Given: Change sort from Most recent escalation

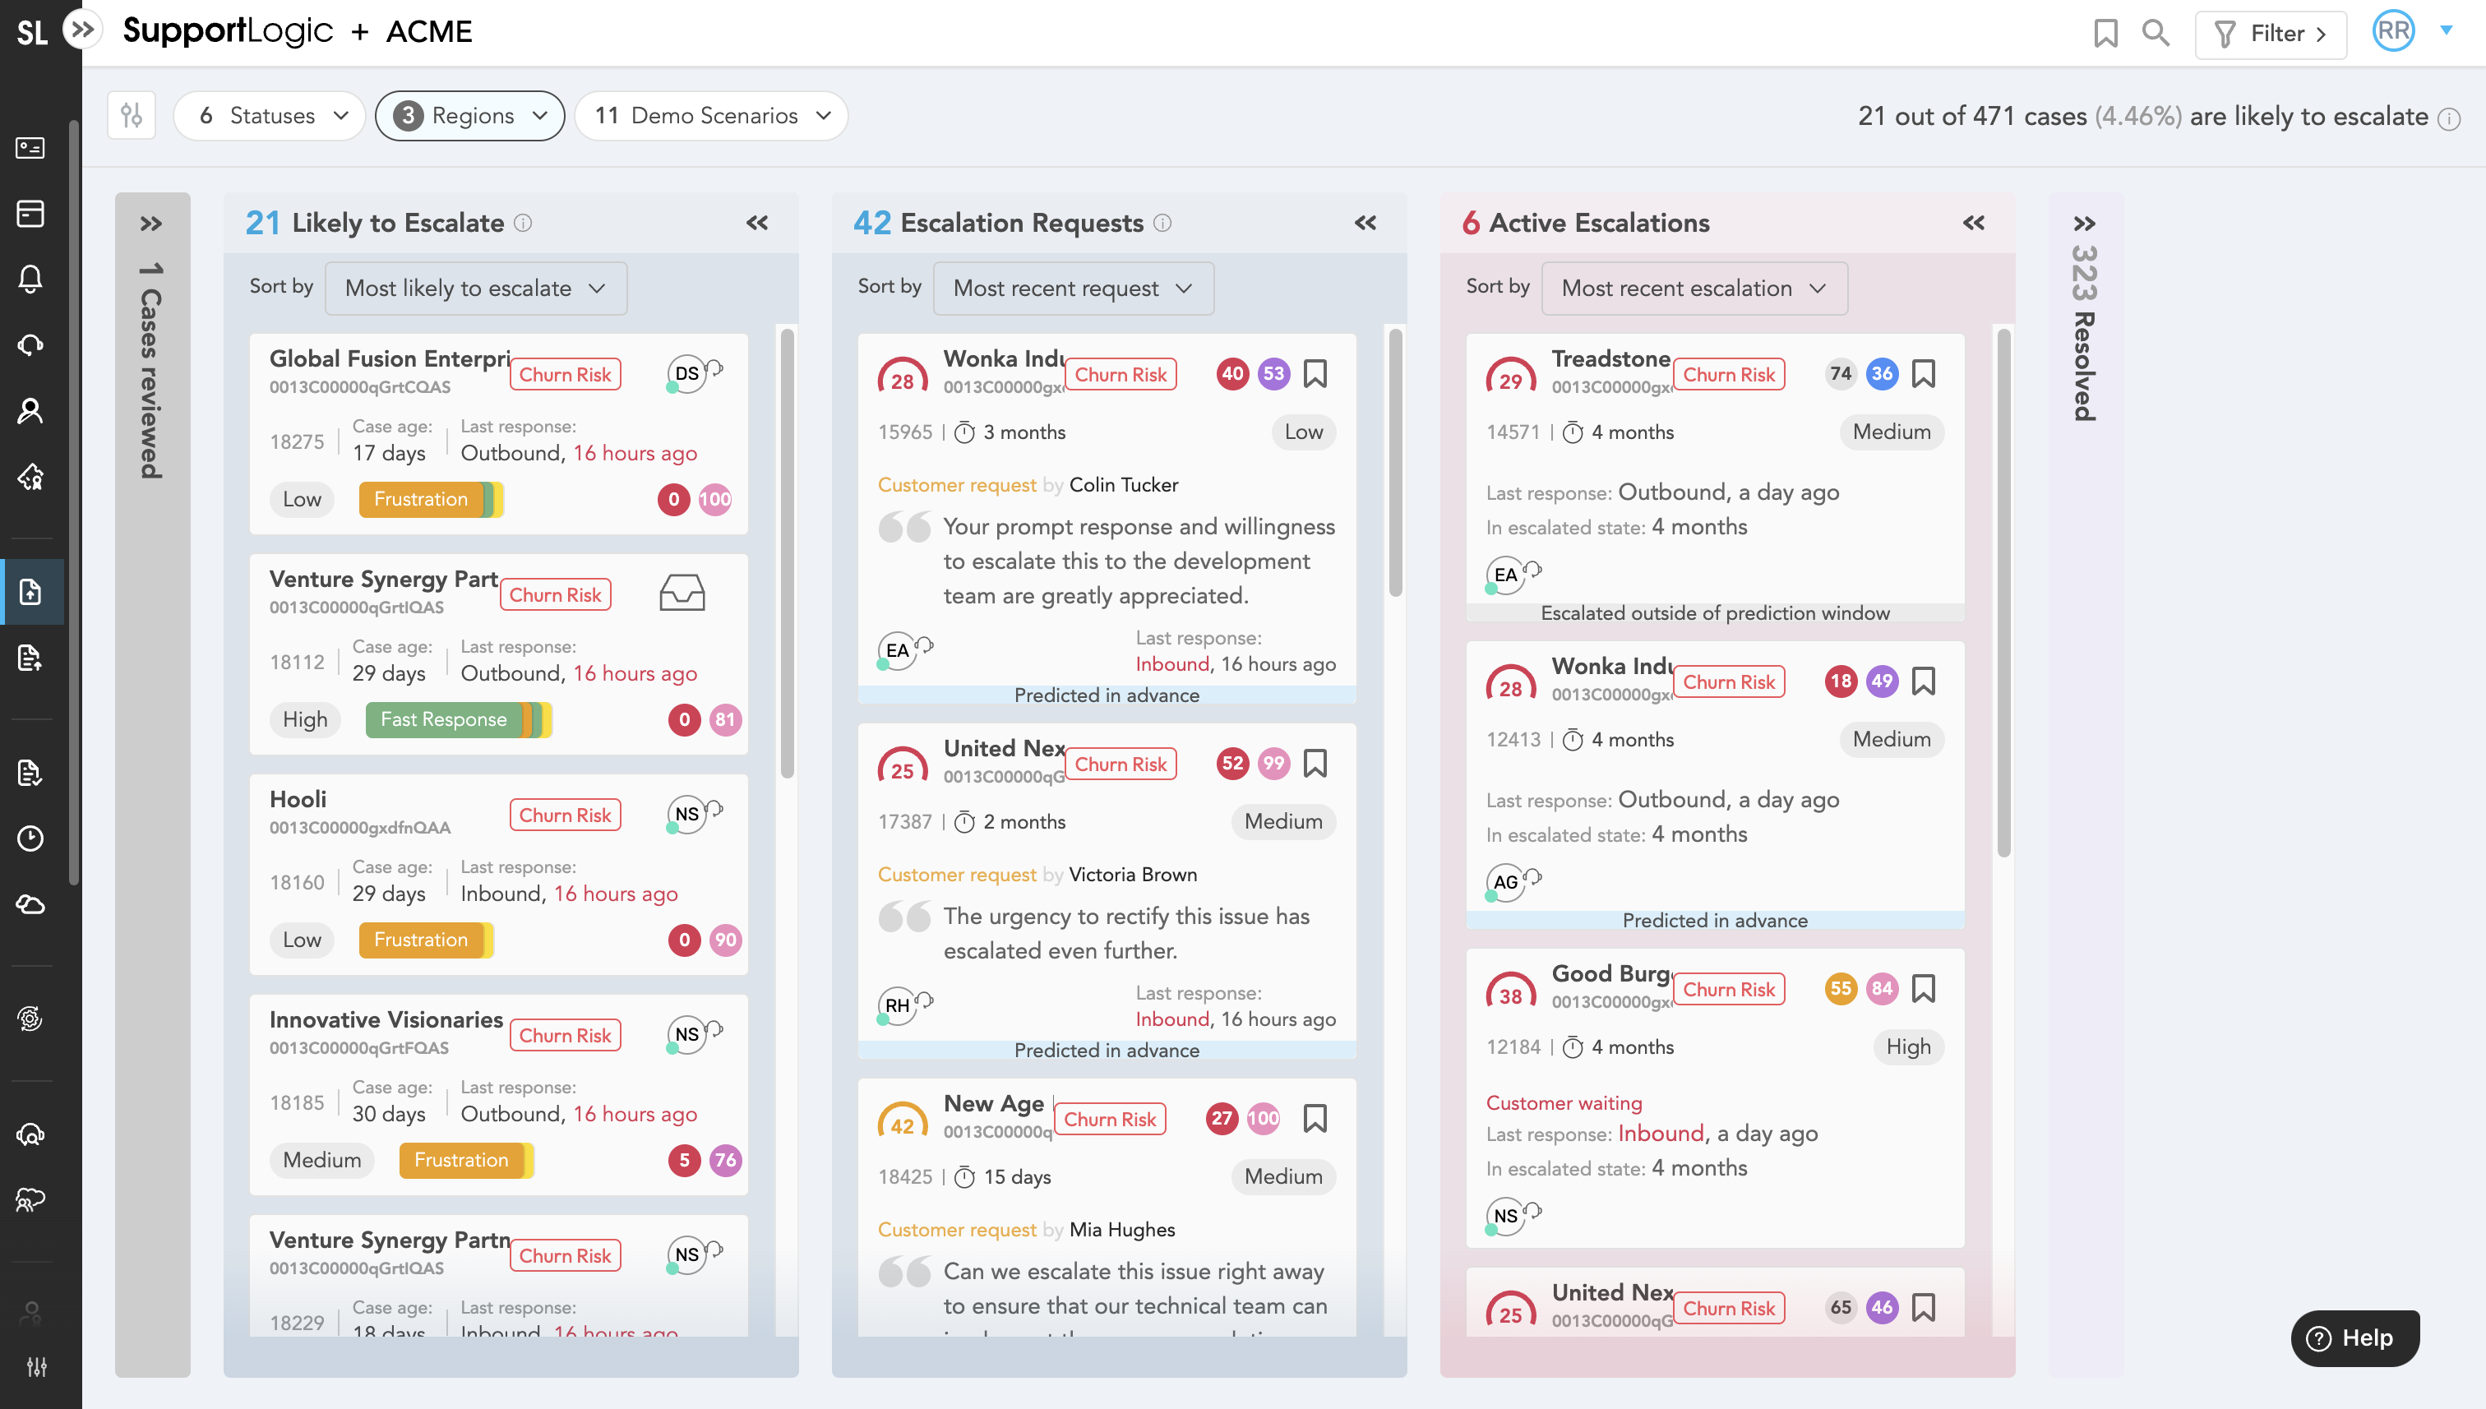Looking at the screenshot, I should (x=1694, y=289).
